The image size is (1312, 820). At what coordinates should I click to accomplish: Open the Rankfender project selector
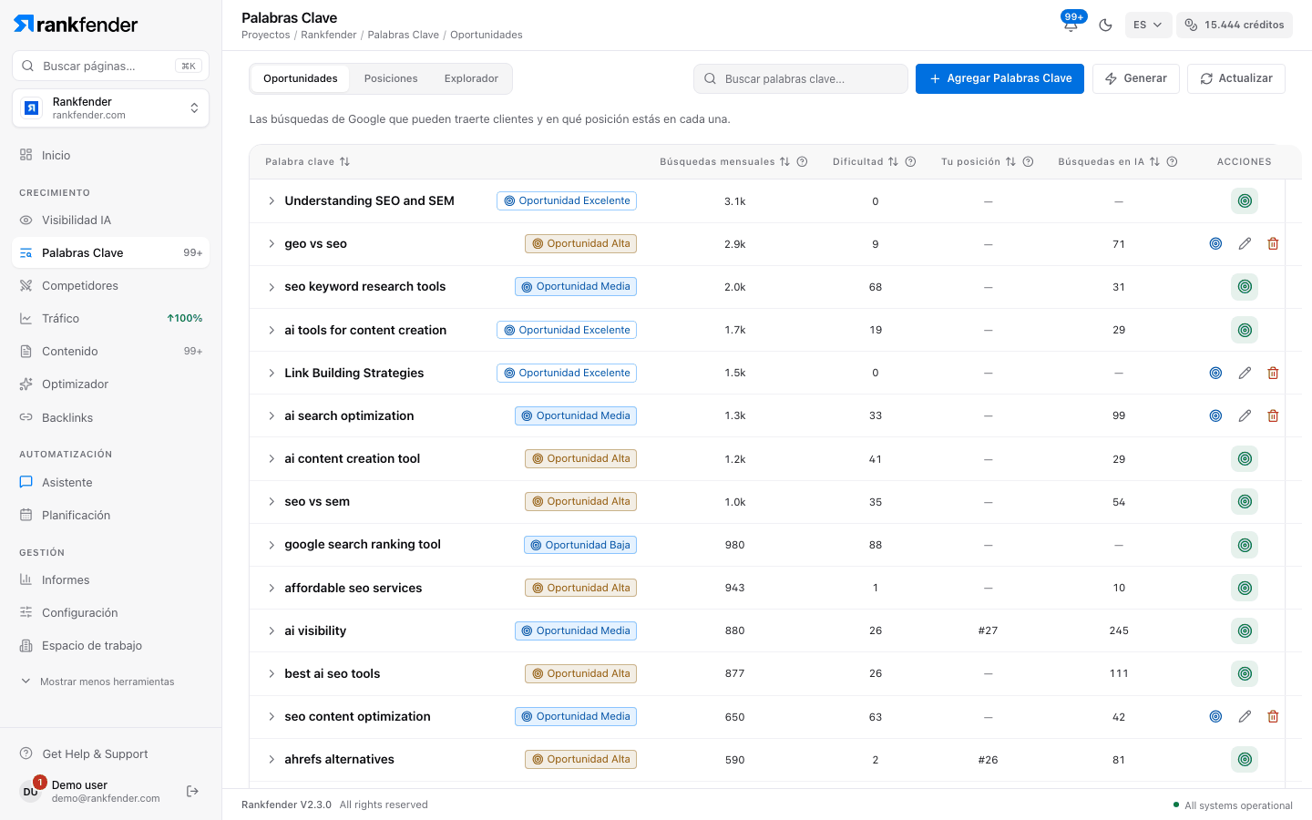pyautogui.click(x=110, y=108)
